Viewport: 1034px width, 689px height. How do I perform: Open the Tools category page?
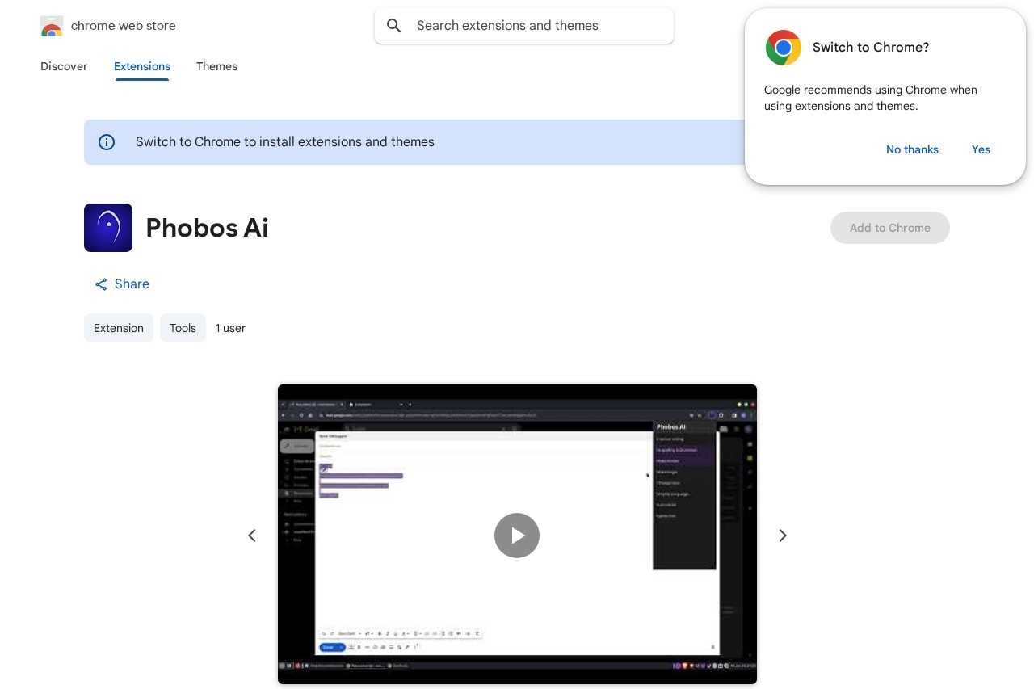click(183, 328)
